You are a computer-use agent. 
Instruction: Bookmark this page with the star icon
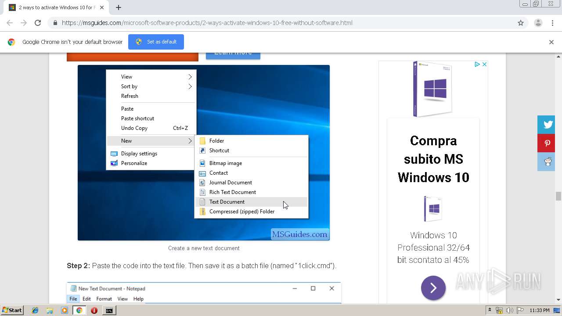(521, 23)
